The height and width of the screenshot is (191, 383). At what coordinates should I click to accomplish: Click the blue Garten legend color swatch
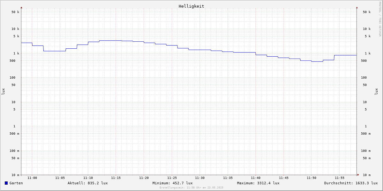point(6,183)
